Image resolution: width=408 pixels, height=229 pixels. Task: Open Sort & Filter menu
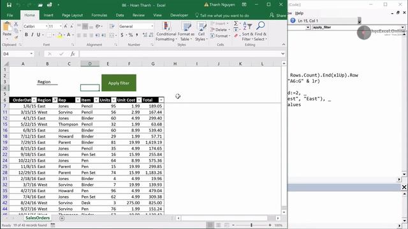[x=248, y=31]
